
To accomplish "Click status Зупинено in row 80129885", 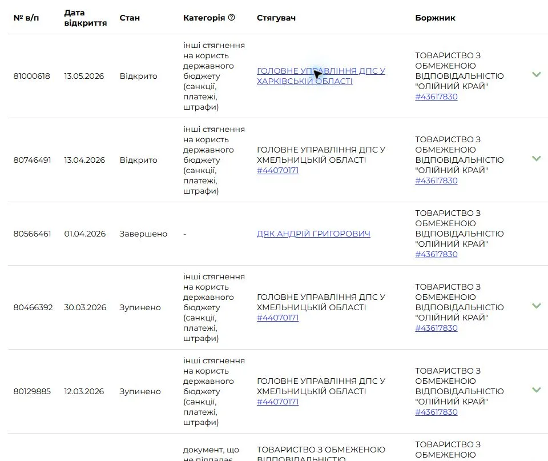I will coord(140,391).
